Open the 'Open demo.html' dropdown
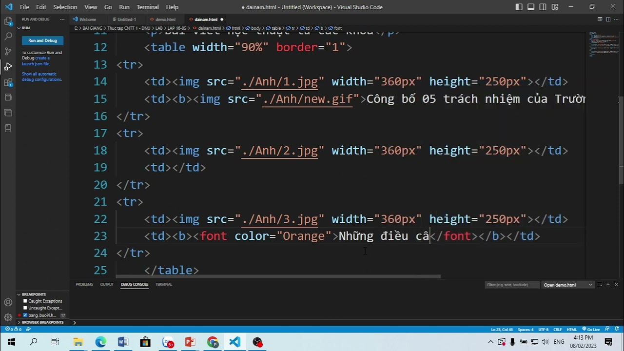624x351 pixels. pyautogui.click(x=568, y=285)
